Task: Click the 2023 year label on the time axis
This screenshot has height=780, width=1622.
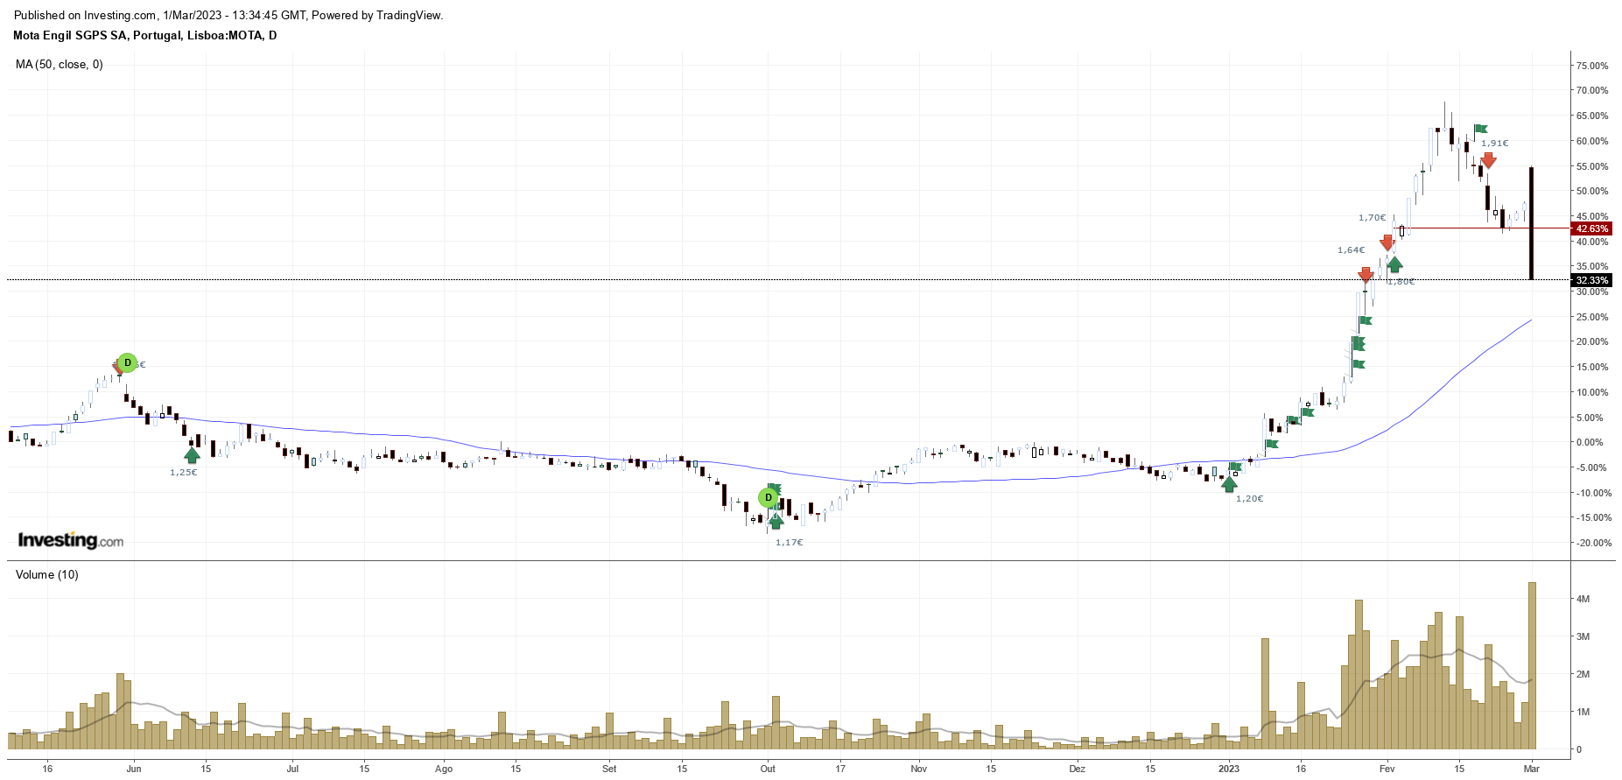Action: (x=1229, y=769)
